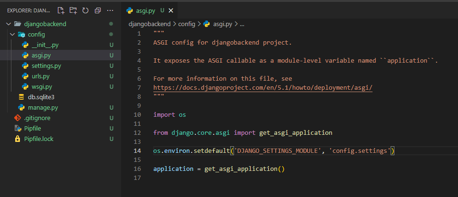Open urls.py in the explorer

click(40, 76)
